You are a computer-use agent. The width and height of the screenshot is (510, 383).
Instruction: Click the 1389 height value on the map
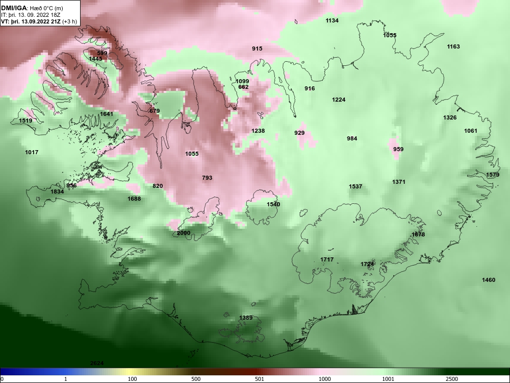[x=246, y=318]
